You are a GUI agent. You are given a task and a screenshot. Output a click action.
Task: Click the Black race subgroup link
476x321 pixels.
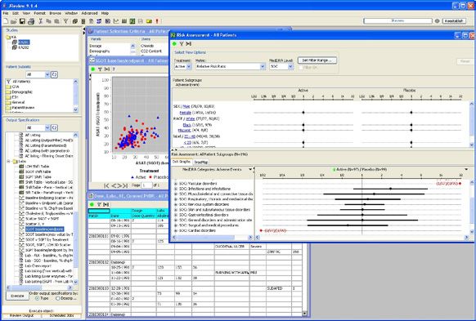pyautogui.click(x=187, y=125)
